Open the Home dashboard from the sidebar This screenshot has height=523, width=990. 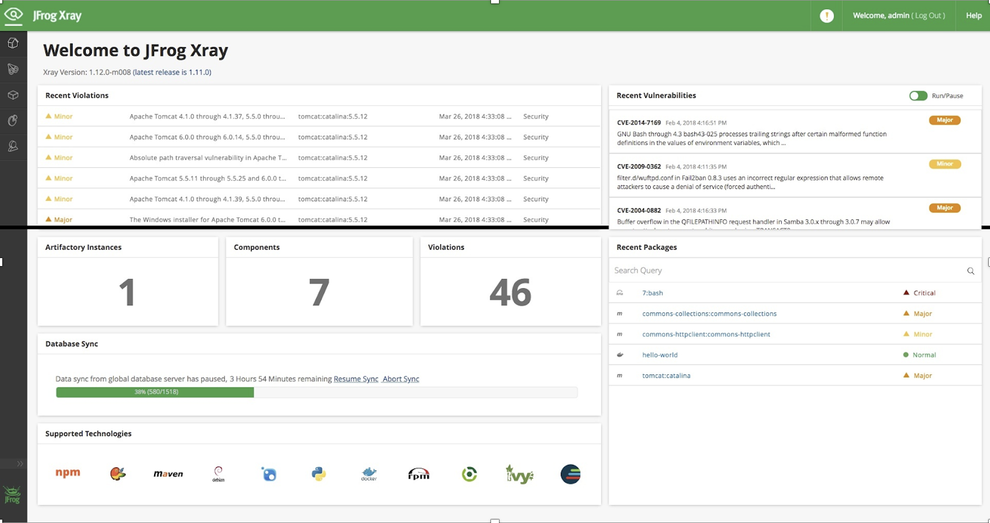13,42
